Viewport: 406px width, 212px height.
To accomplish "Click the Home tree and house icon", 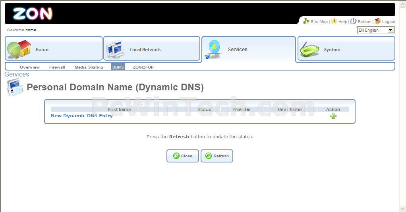I will pos(19,49).
